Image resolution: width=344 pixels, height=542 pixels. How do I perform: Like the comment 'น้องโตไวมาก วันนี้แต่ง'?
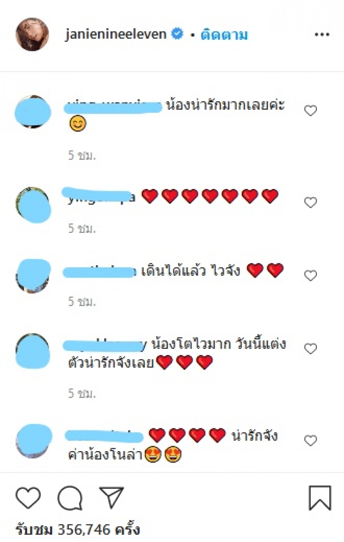310,349
